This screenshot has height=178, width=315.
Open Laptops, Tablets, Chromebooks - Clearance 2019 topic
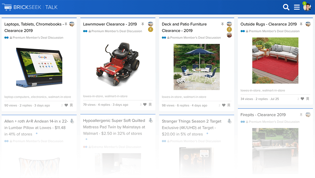(34, 27)
